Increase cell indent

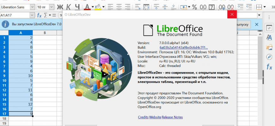pos(241,7)
